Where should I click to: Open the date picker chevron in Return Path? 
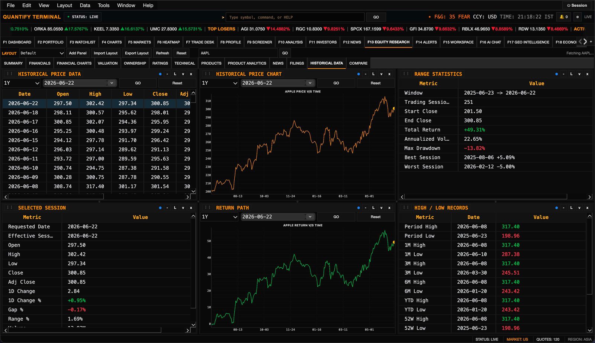click(310, 217)
